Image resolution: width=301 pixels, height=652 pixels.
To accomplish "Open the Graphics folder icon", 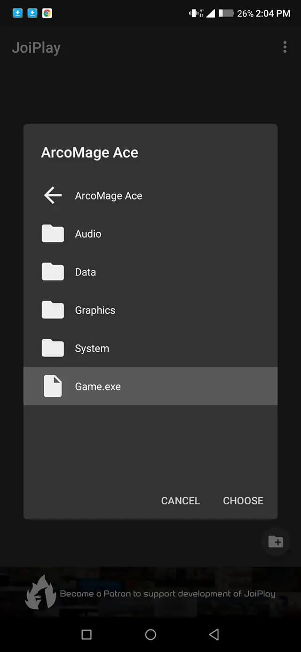I will [x=53, y=310].
